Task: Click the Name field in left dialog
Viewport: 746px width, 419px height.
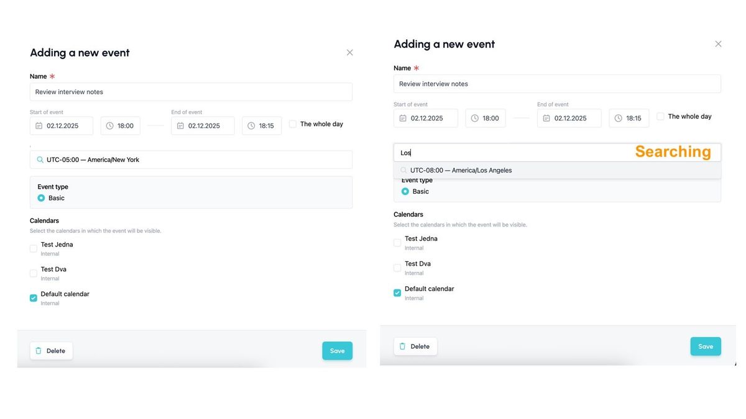Action: (x=191, y=92)
